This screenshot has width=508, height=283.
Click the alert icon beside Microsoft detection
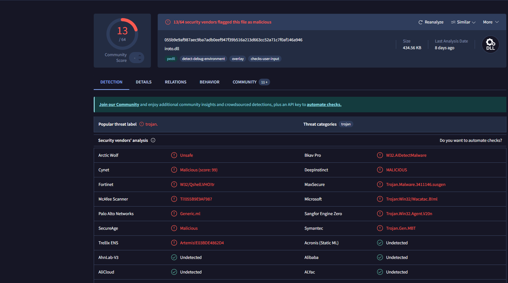(380, 199)
